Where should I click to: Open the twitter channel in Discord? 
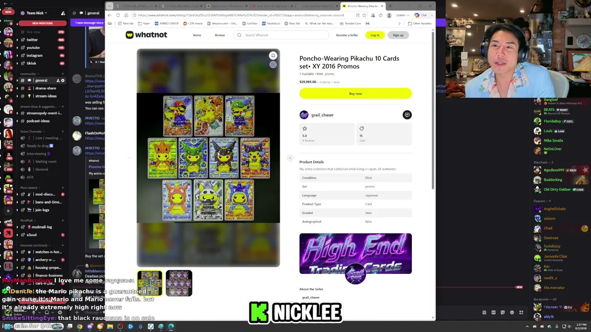[42, 40]
